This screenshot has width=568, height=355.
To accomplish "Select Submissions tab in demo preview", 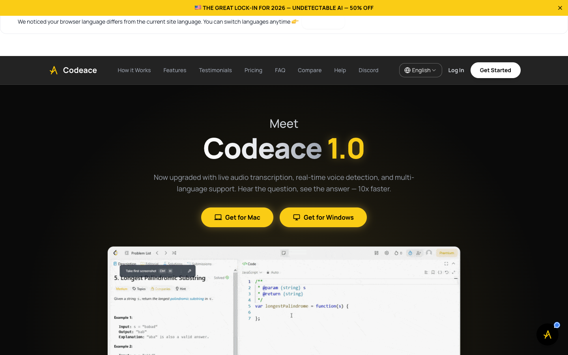I will pos(199,264).
